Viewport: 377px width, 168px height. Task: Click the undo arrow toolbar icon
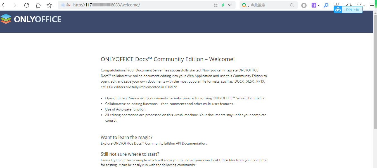click(x=359, y=5)
